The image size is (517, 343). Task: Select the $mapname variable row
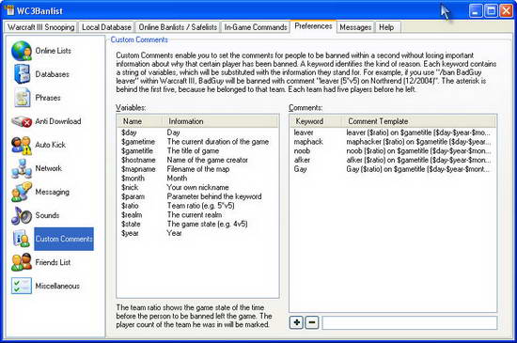197,169
